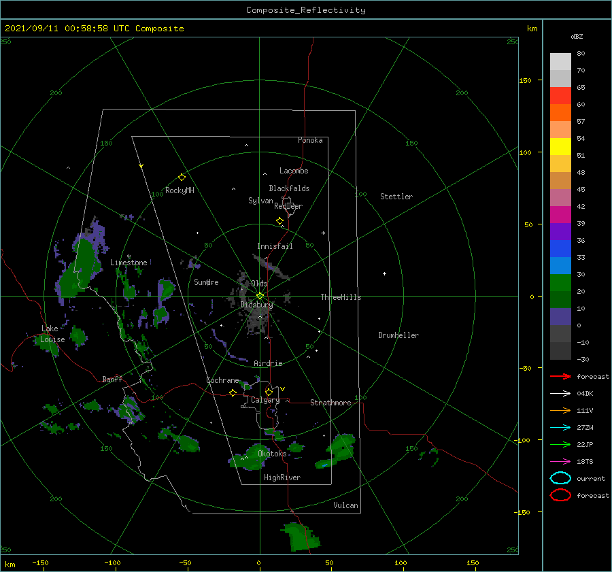Viewport: 612px width, 572px height.
Task: Click the Innisfail label
Action: click(275, 246)
